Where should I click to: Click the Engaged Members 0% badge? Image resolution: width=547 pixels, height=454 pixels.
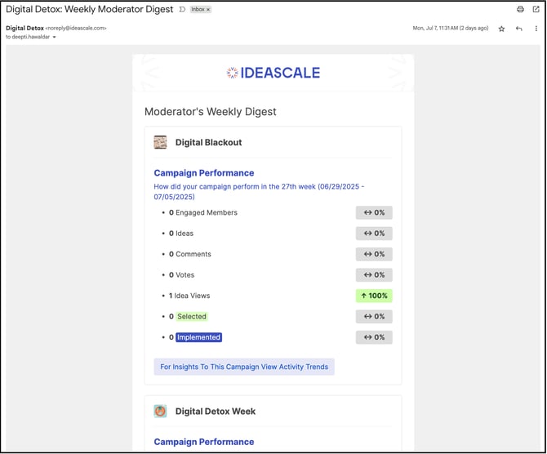[x=374, y=213]
